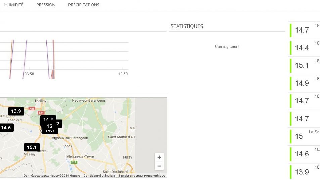Zoom in with the map plus button

point(159,157)
